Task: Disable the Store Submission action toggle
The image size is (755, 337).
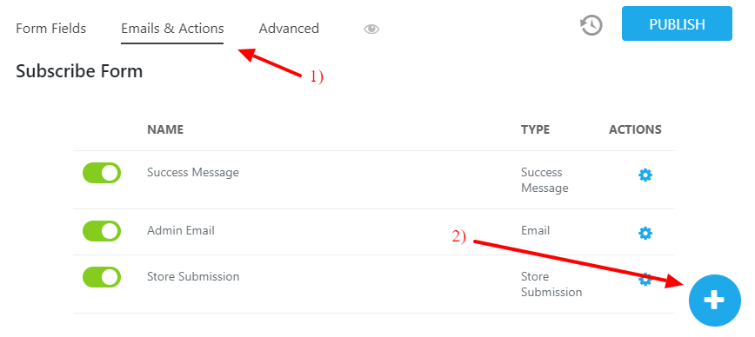Action: 102,277
